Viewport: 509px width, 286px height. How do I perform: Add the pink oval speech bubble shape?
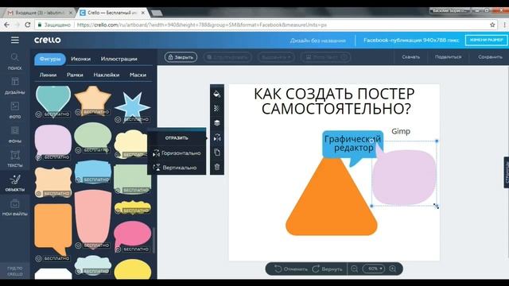click(133, 237)
